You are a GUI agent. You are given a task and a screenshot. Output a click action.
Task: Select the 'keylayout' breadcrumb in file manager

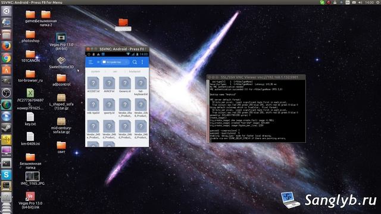click(135, 71)
